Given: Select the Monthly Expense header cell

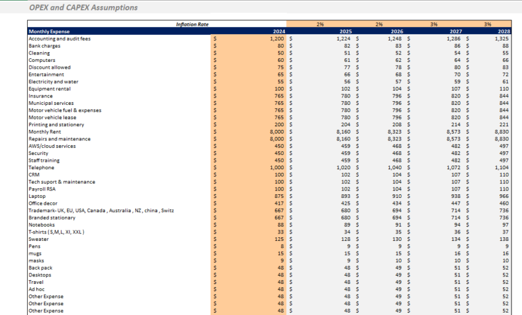Looking at the screenshot, I should (49, 32).
